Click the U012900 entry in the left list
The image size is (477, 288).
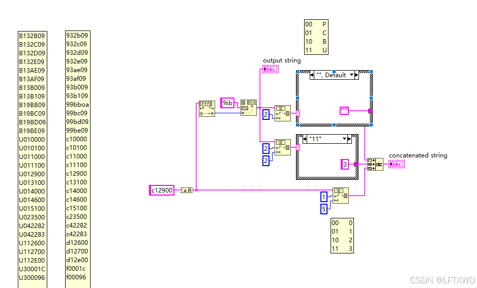(x=32, y=174)
